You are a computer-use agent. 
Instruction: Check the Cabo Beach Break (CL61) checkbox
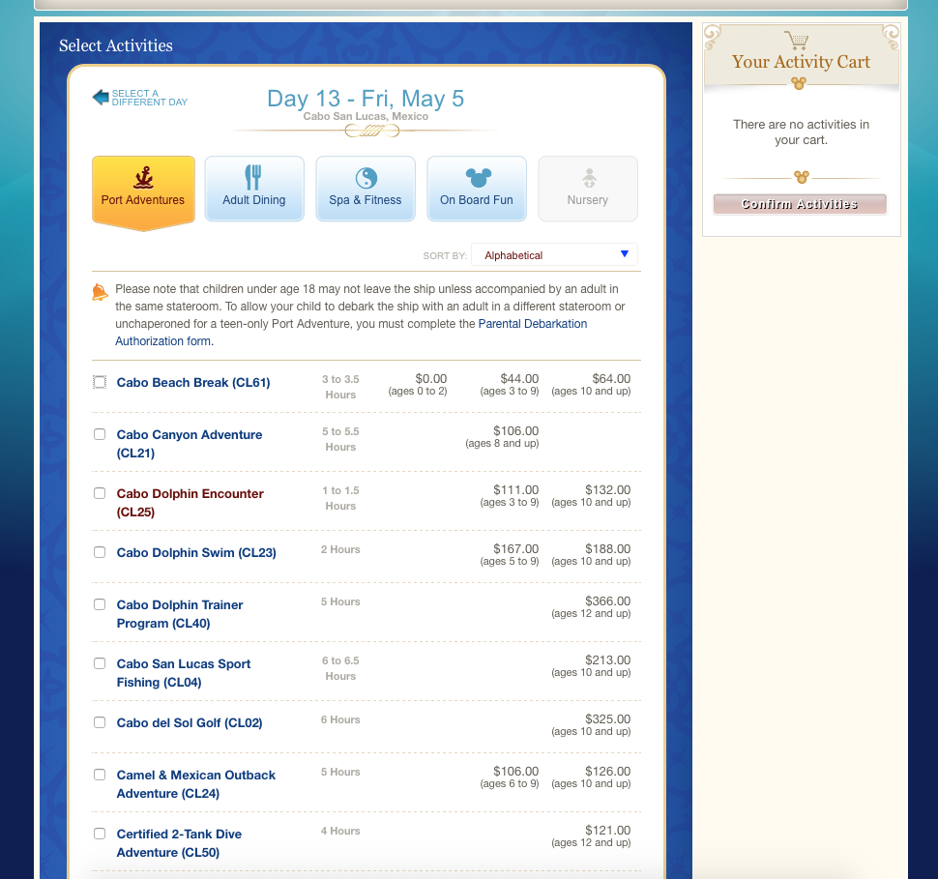(x=100, y=382)
